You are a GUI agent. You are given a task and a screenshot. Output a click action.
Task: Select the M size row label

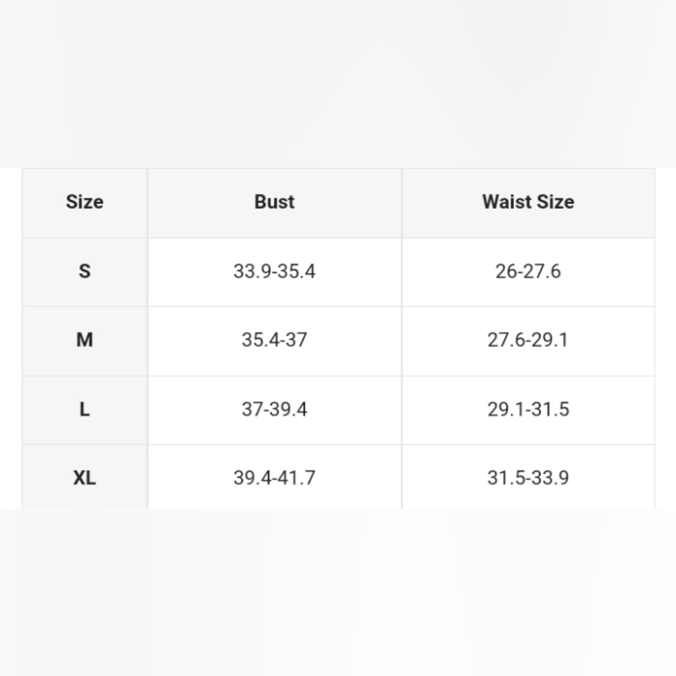pyautogui.click(x=84, y=340)
